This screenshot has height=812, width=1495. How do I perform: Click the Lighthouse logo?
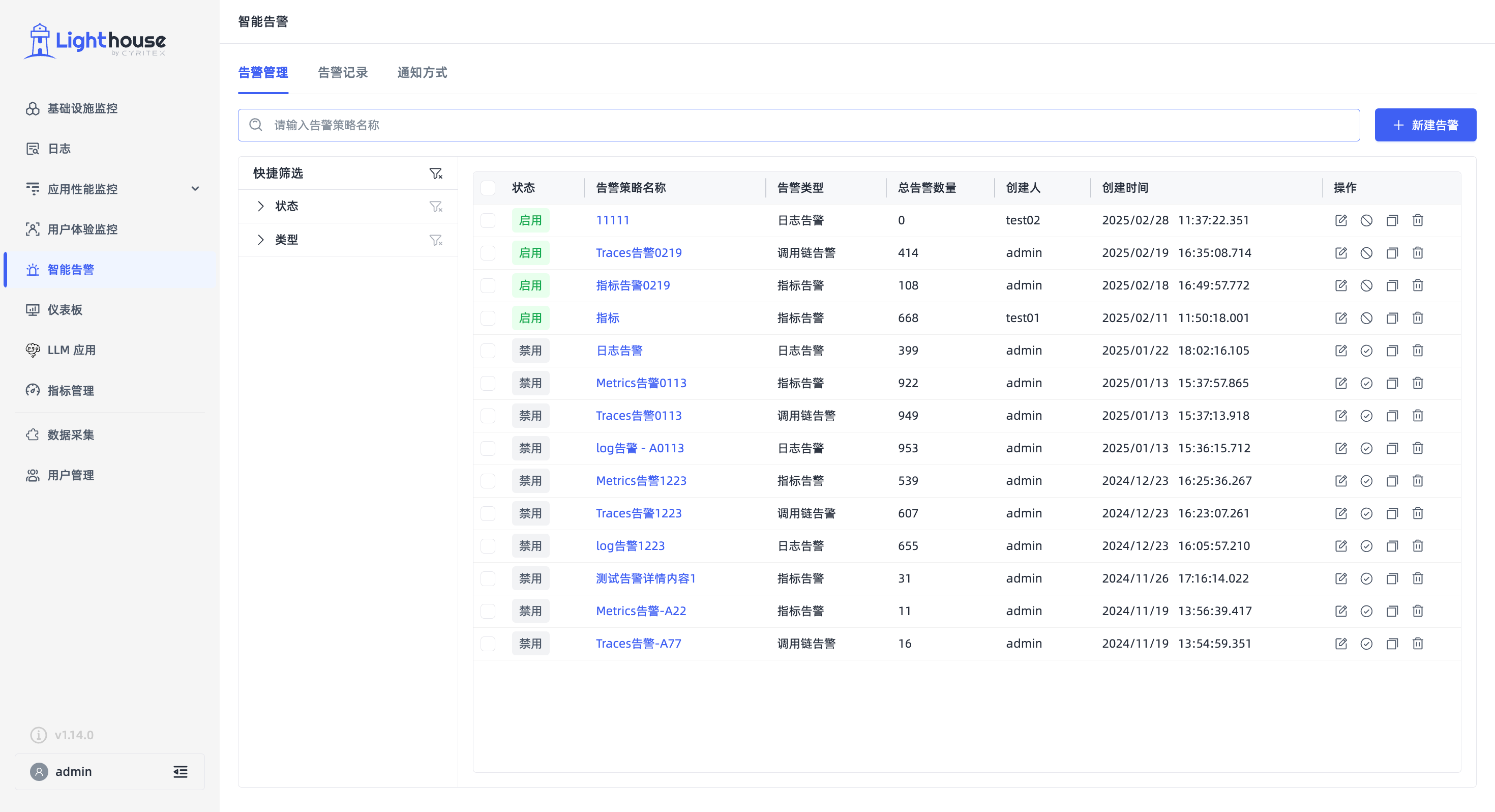click(x=95, y=41)
